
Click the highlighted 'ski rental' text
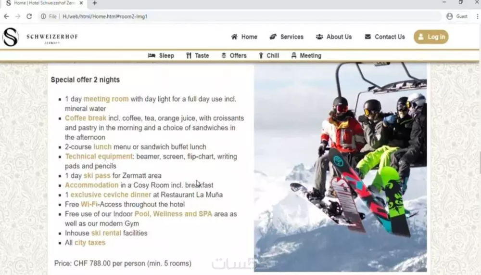(x=106, y=233)
